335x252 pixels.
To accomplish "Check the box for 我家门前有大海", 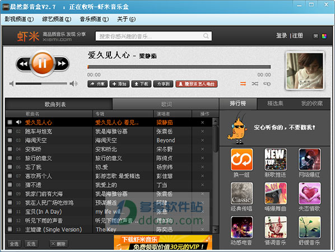I will [x=10, y=194].
